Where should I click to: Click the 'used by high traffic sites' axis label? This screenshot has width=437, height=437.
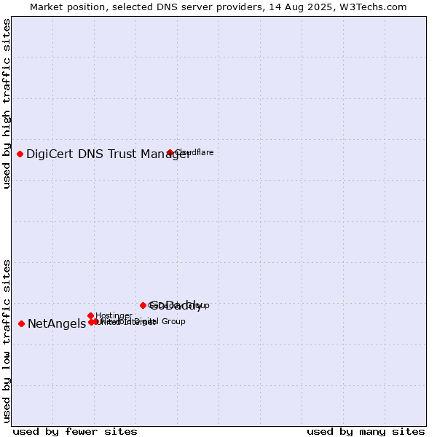point(7,103)
